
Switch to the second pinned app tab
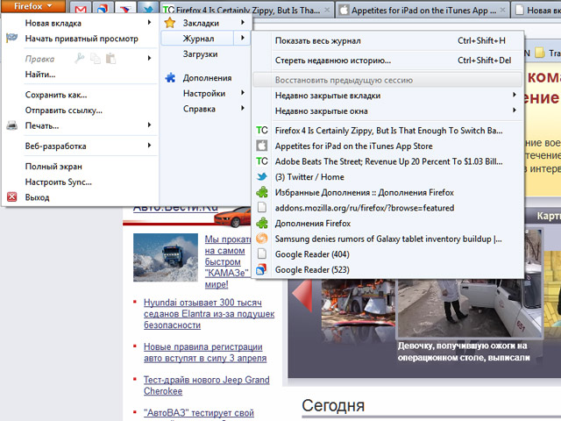pyautogui.click(x=103, y=10)
